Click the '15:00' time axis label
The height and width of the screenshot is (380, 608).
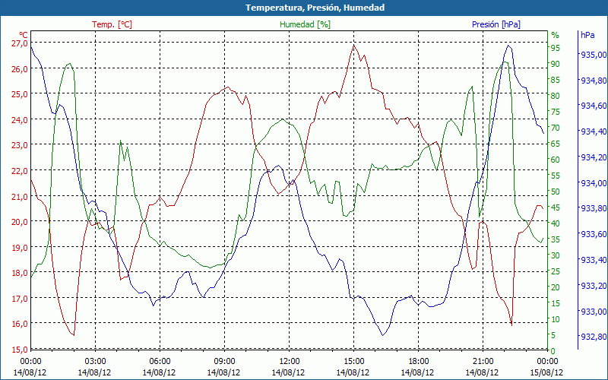(353, 362)
